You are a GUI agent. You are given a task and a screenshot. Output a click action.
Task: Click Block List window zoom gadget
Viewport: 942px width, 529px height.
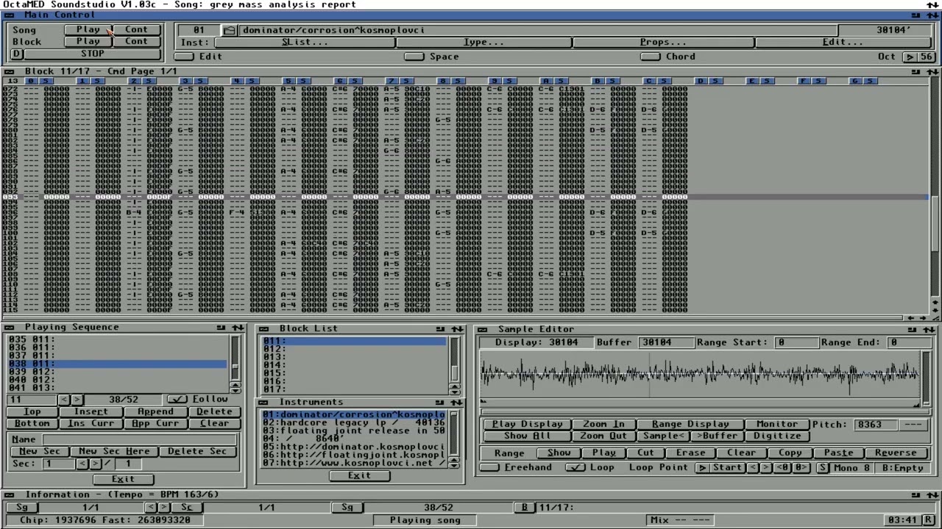point(440,329)
